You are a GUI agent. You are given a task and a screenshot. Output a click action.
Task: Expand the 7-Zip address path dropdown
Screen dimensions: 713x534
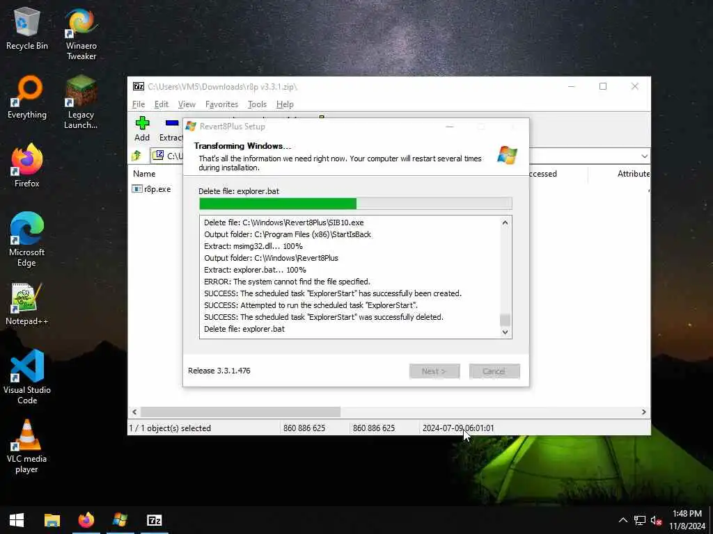[644, 156]
